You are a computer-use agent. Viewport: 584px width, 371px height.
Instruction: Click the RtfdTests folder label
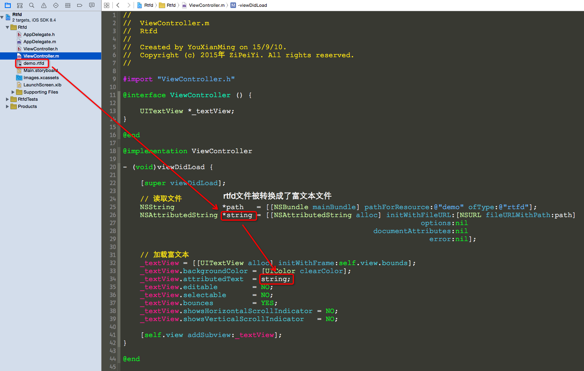click(x=28, y=99)
